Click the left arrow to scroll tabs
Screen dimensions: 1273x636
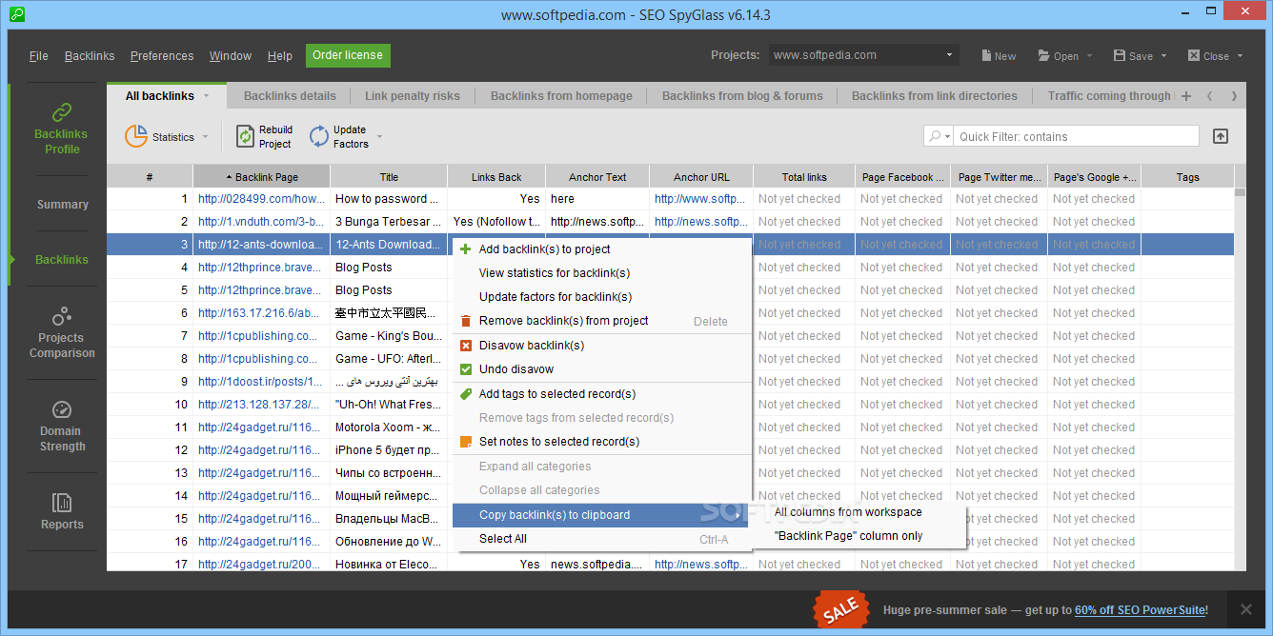pos(1209,96)
